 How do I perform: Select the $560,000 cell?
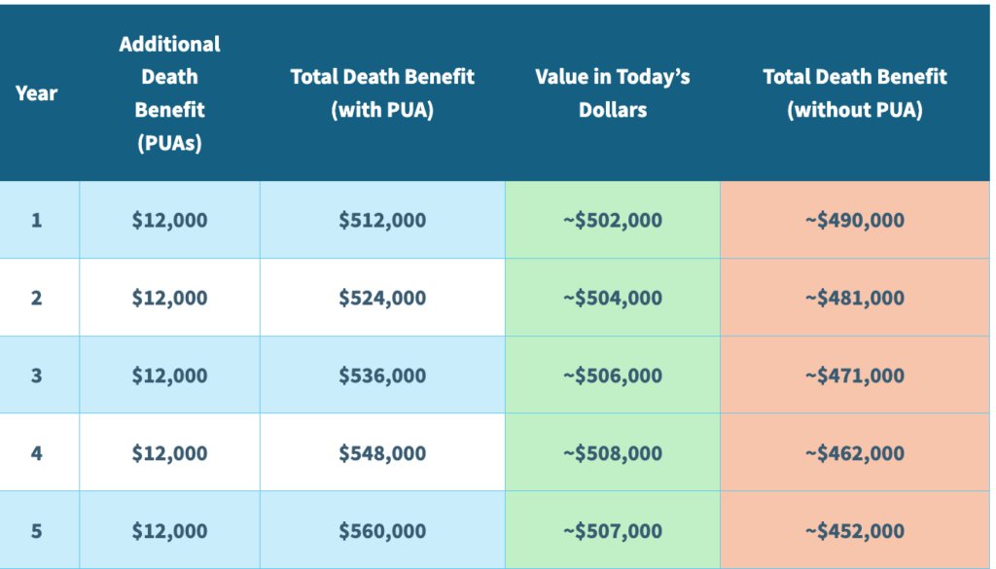382,531
